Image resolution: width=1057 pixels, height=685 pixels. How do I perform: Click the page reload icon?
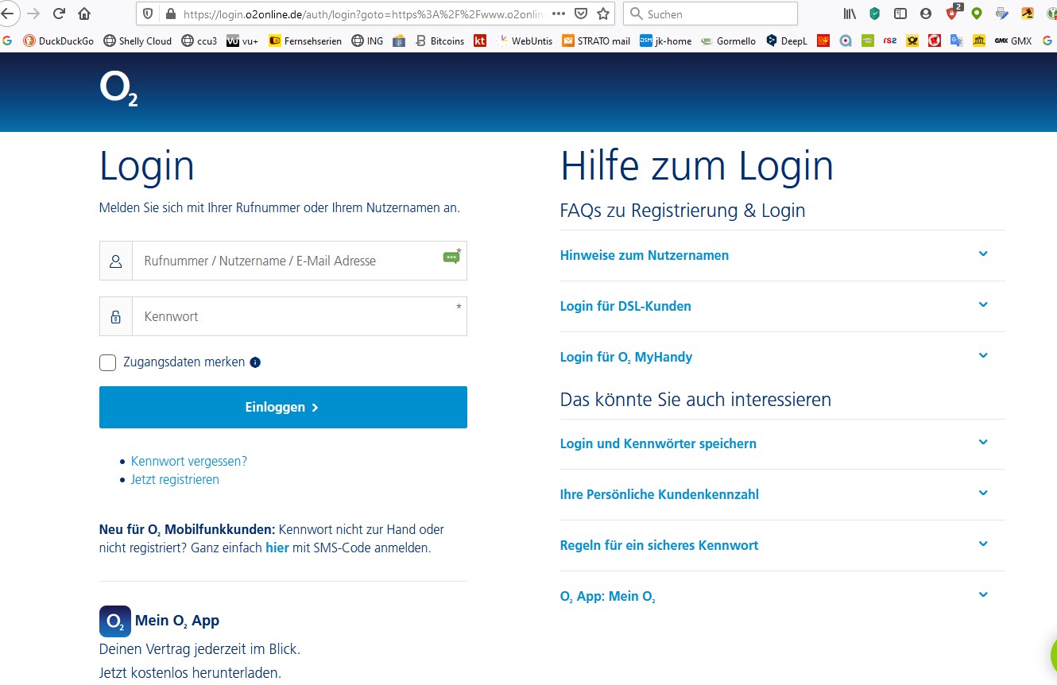tap(57, 14)
